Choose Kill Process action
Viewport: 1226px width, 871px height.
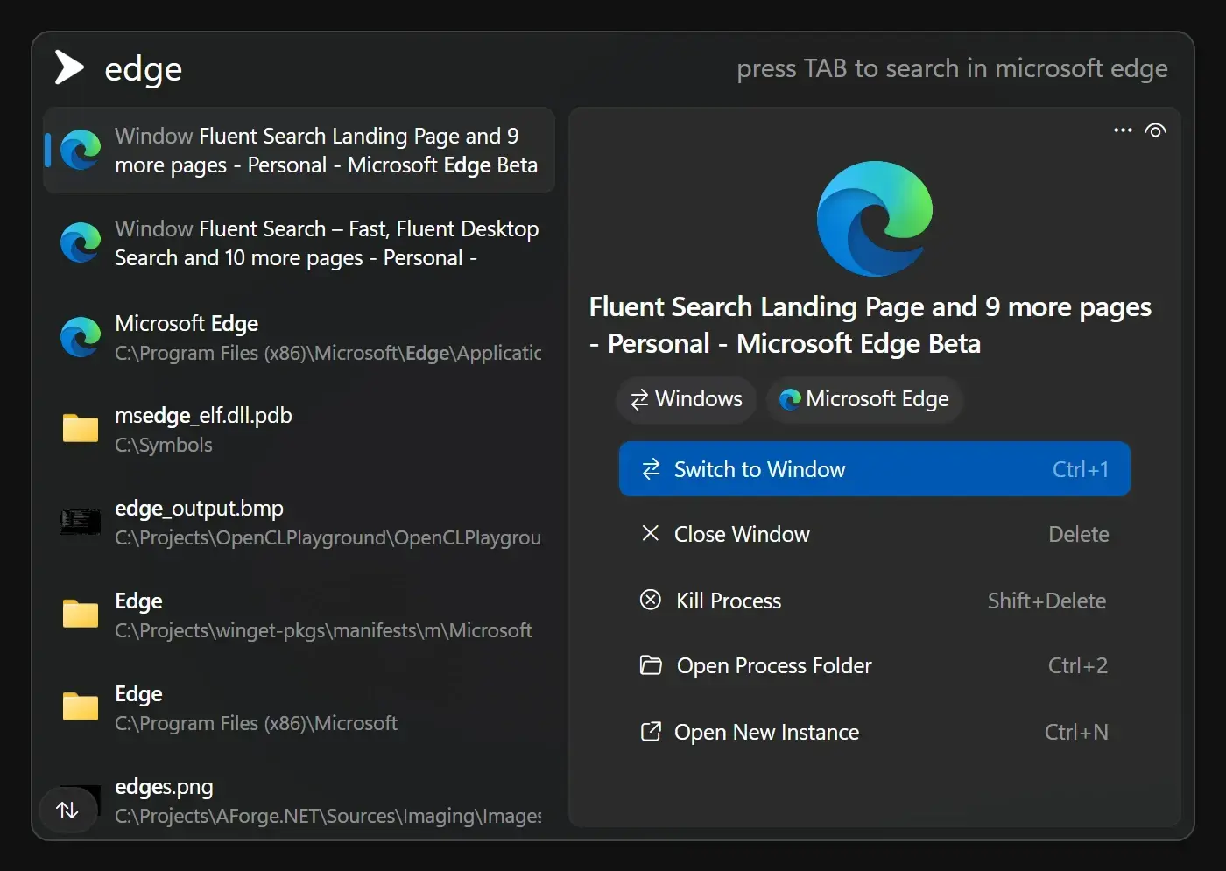(875, 601)
